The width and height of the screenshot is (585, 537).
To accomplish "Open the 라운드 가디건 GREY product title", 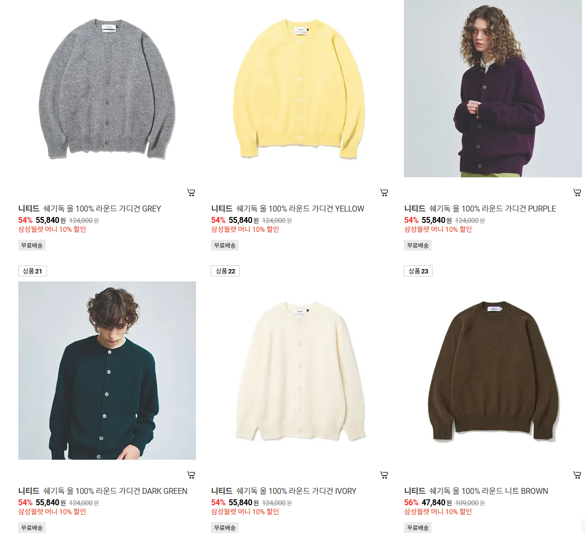I will (90, 209).
